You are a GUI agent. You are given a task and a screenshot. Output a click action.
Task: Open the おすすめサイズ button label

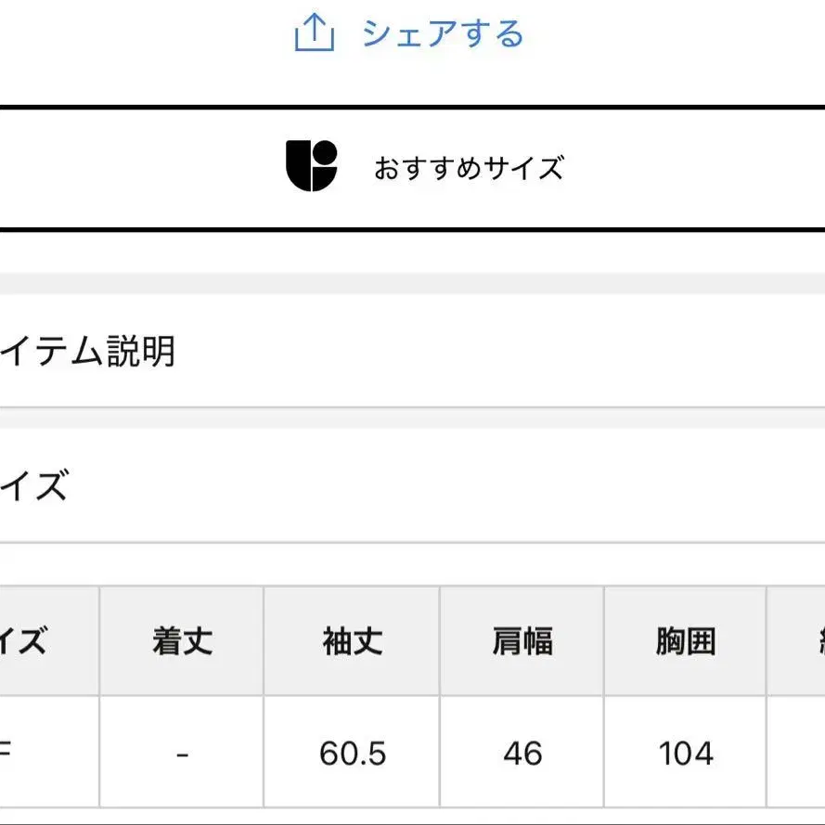click(469, 169)
